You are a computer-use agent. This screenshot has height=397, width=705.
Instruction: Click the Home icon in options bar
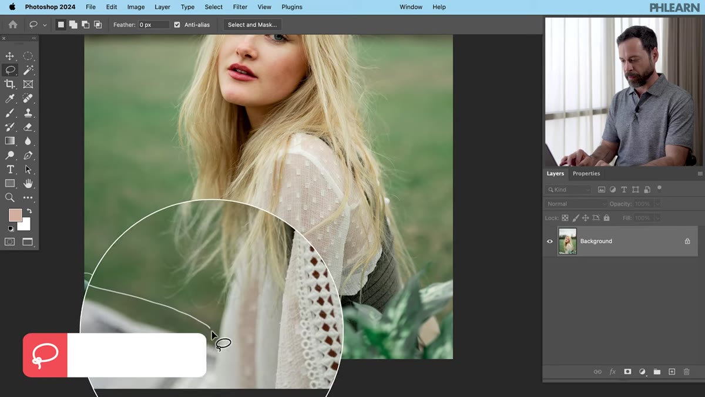pos(13,25)
